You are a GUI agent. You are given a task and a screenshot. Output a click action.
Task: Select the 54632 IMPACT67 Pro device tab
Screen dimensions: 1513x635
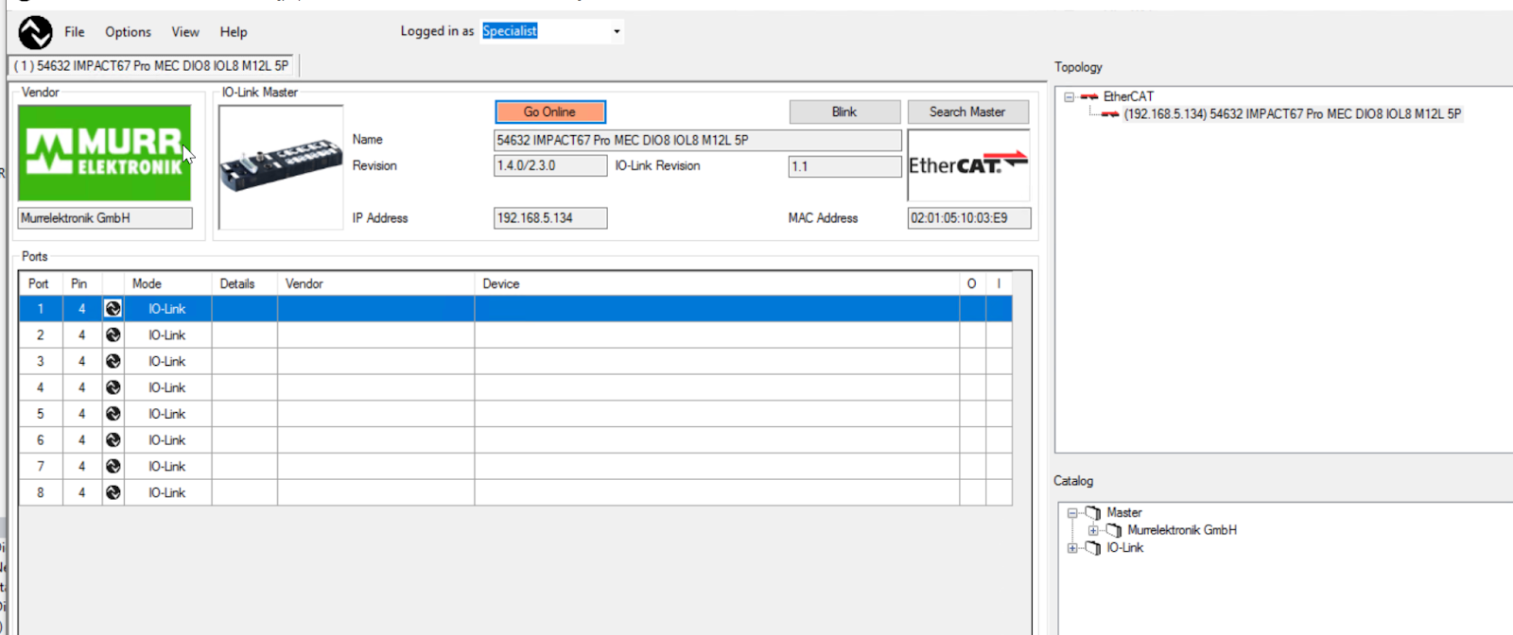[151, 66]
